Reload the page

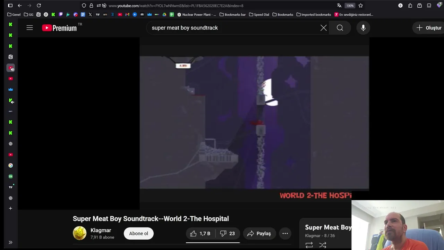tap(39, 6)
